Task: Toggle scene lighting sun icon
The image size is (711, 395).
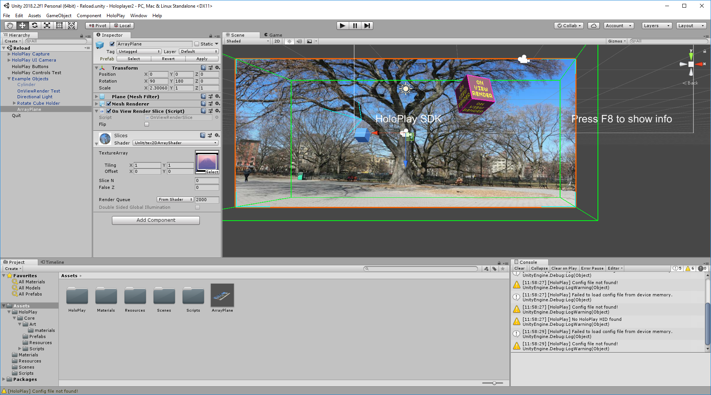Action: point(289,41)
